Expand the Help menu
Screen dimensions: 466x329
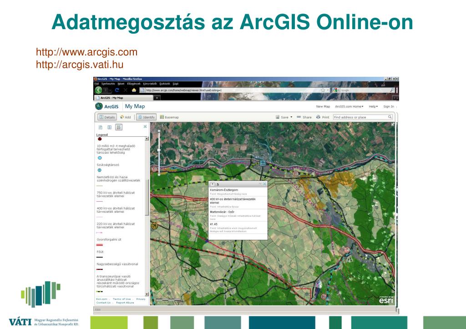(x=373, y=106)
